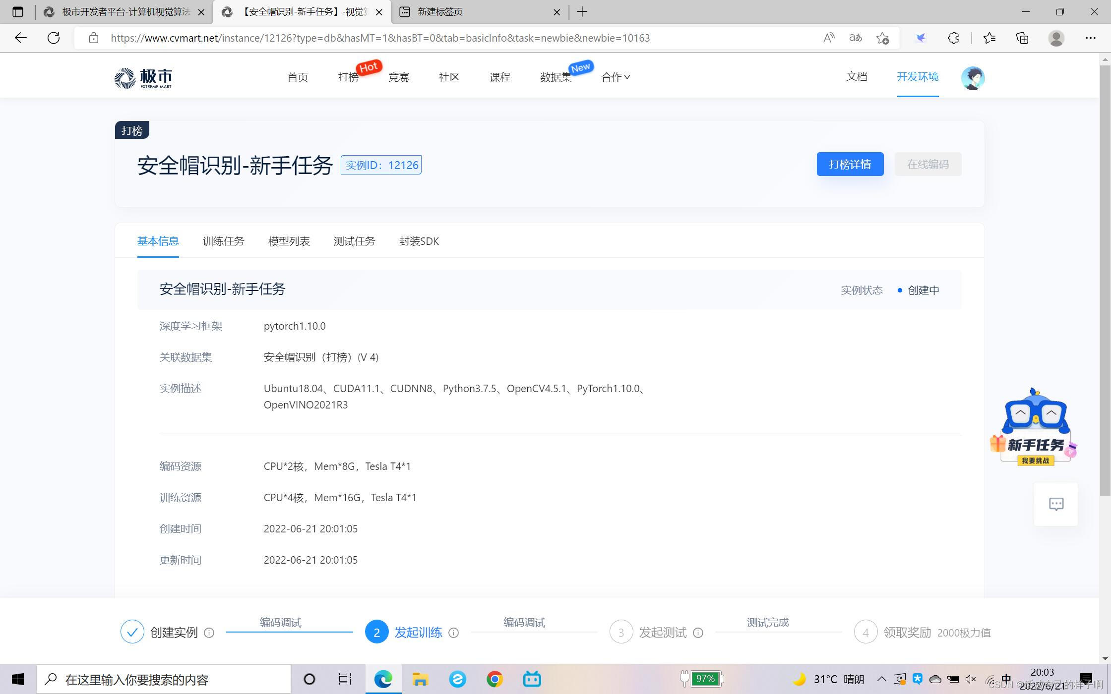This screenshot has height=694, width=1111.
Task: Open browser settings ellipsis menu
Action: click(1090, 38)
